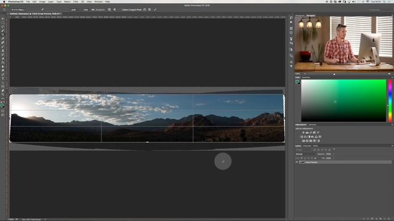The image size is (394, 221).
Task: Add a Vibrance adjustment
Action: coord(318,133)
